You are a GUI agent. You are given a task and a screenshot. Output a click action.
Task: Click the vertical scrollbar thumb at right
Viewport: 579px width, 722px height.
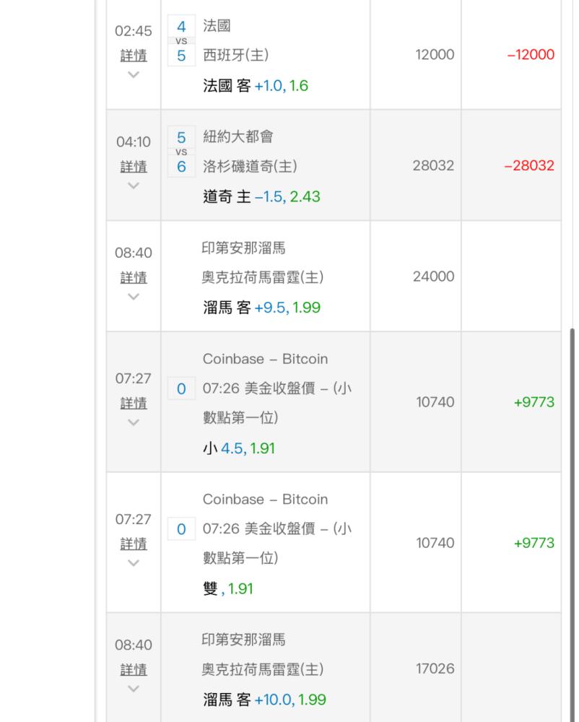[572, 525]
